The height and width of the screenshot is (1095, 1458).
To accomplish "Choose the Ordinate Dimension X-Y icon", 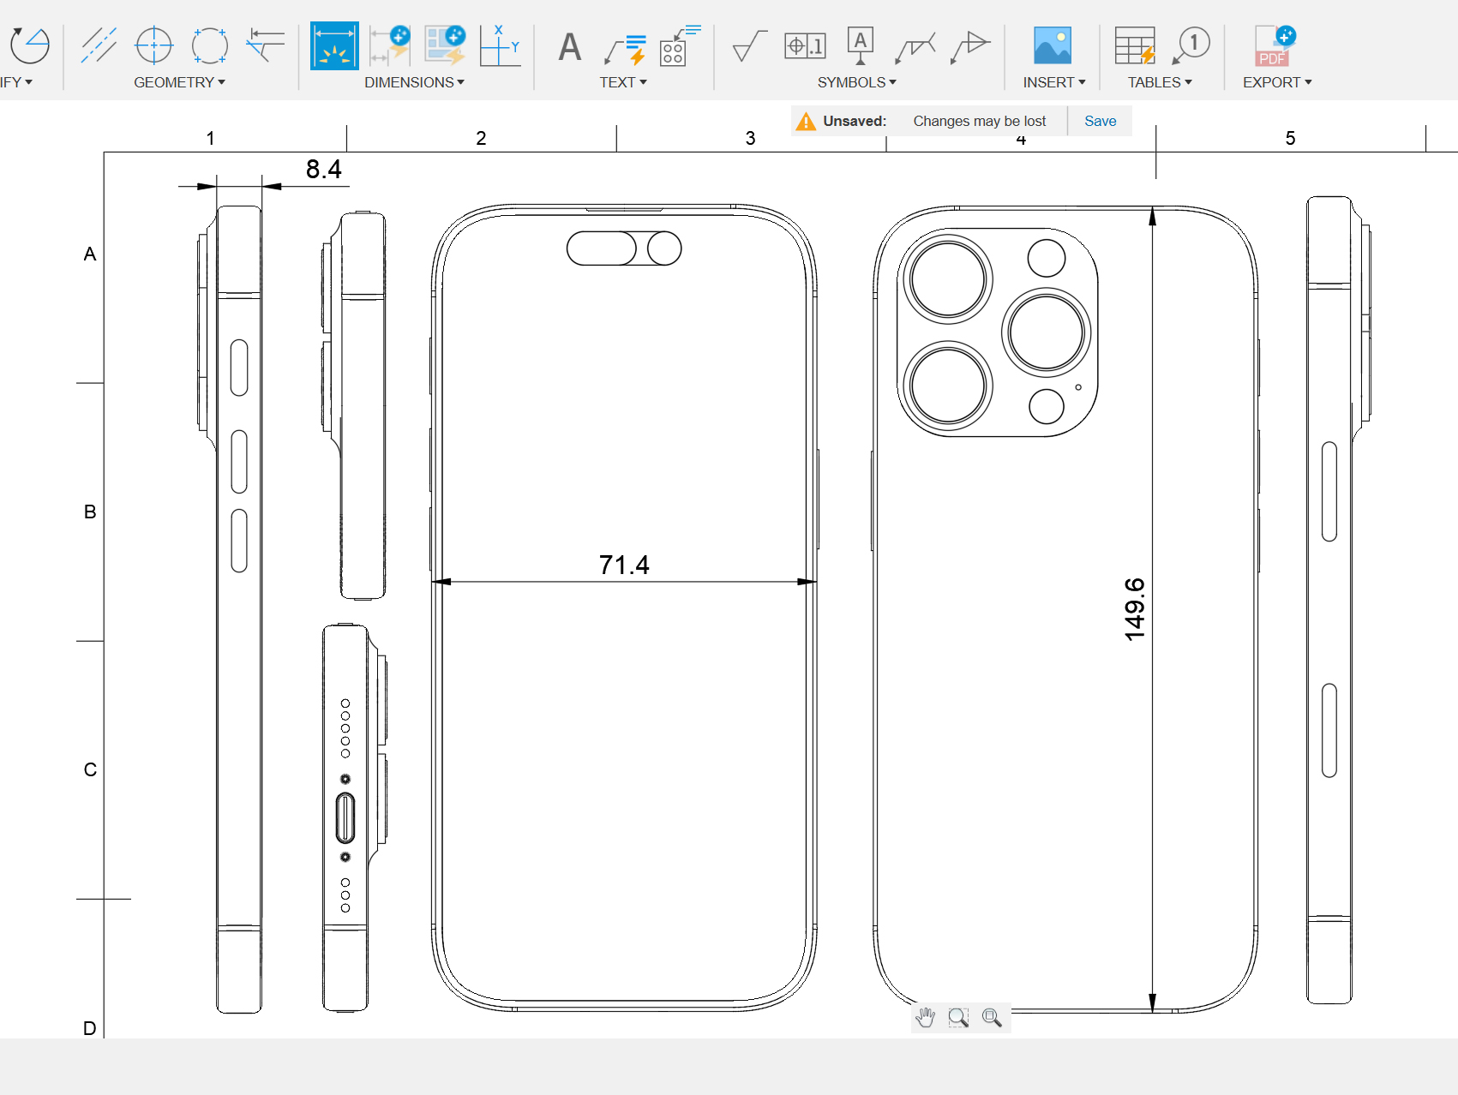I will pos(500,45).
